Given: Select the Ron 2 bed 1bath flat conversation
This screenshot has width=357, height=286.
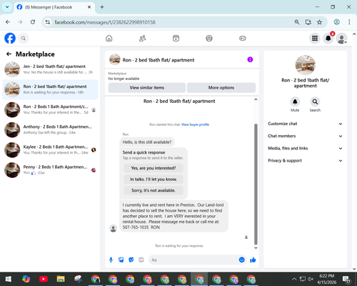Looking at the screenshot, I should click(x=50, y=89).
